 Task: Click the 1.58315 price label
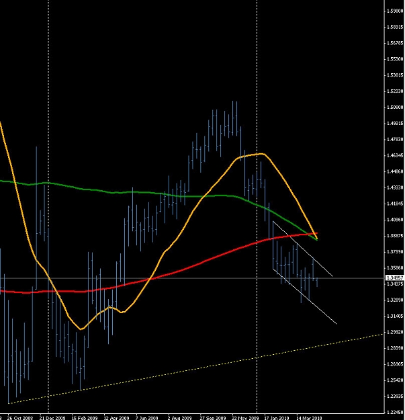click(x=395, y=27)
